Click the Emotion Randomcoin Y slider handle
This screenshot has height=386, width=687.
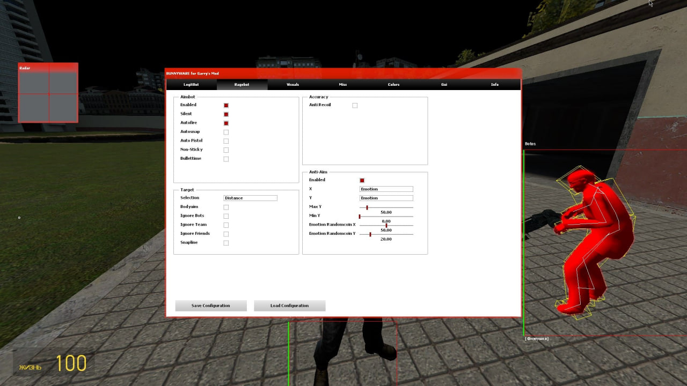pyautogui.click(x=370, y=234)
